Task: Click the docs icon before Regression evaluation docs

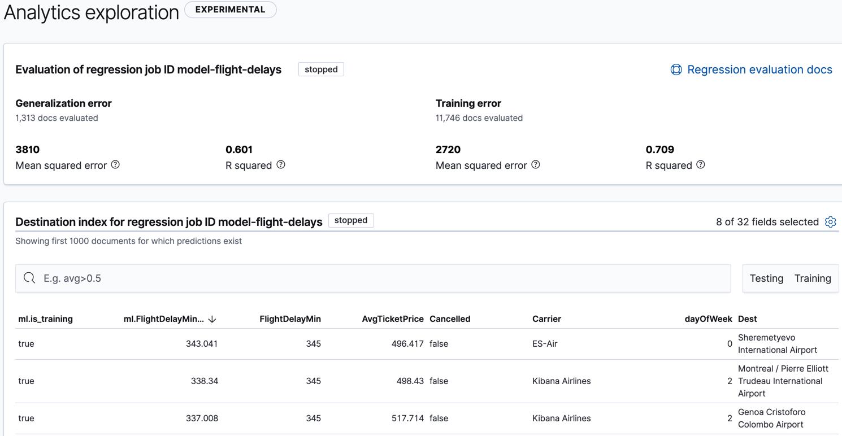Action: (676, 69)
